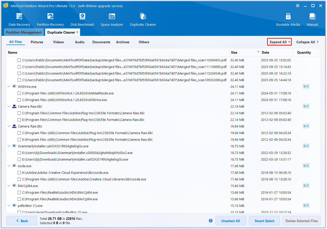Switch to Documents filter
This screenshot has height=229, width=327.
(x=101, y=42)
